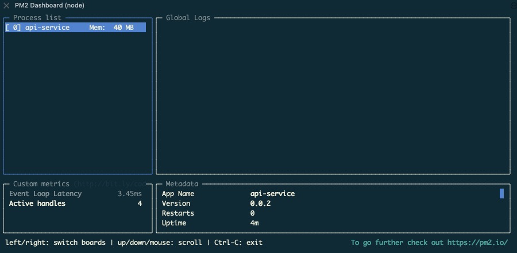517x253 pixels.
Task: Click the bit.ly link in Custom metrics title
Action: click(x=110, y=184)
